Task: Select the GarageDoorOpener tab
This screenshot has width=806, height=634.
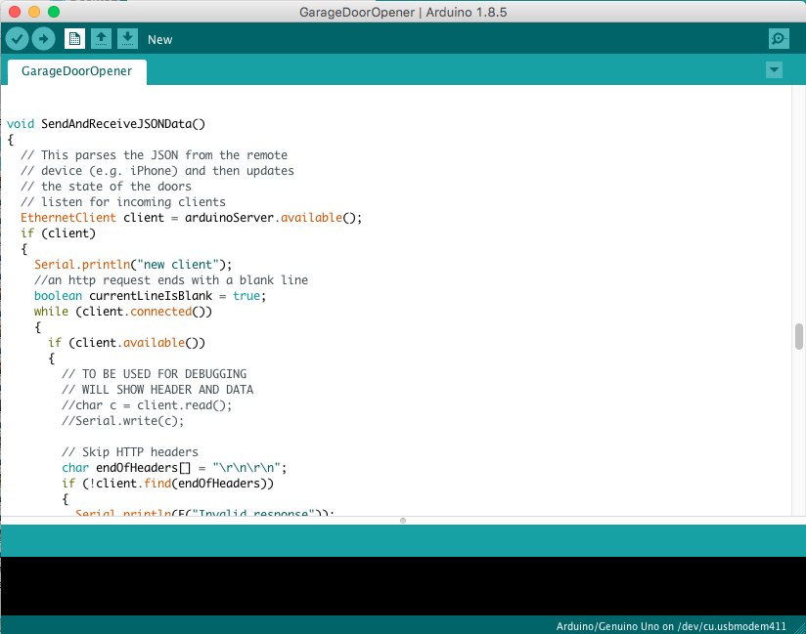Action: coord(77,71)
